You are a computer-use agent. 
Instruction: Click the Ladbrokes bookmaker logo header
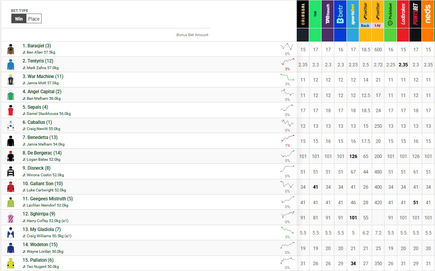(x=403, y=15)
